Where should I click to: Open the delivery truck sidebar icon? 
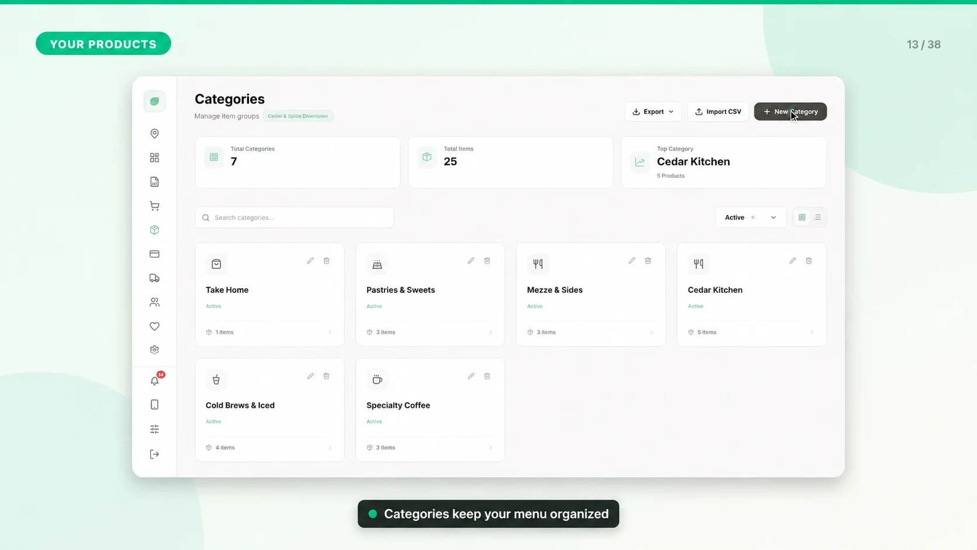(154, 278)
